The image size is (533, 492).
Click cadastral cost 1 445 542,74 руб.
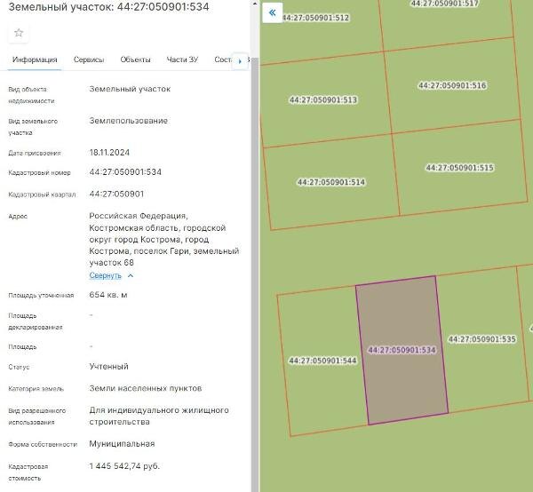[x=124, y=466]
